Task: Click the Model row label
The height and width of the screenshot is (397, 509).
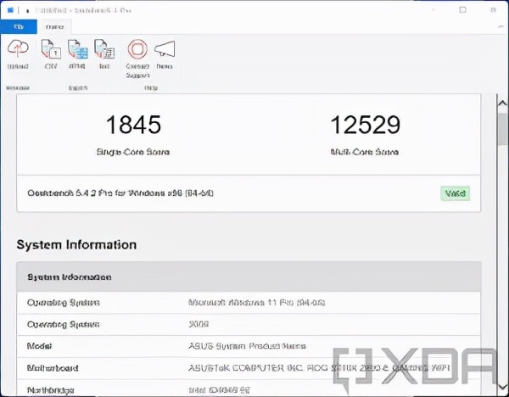Action: [39, 346]
